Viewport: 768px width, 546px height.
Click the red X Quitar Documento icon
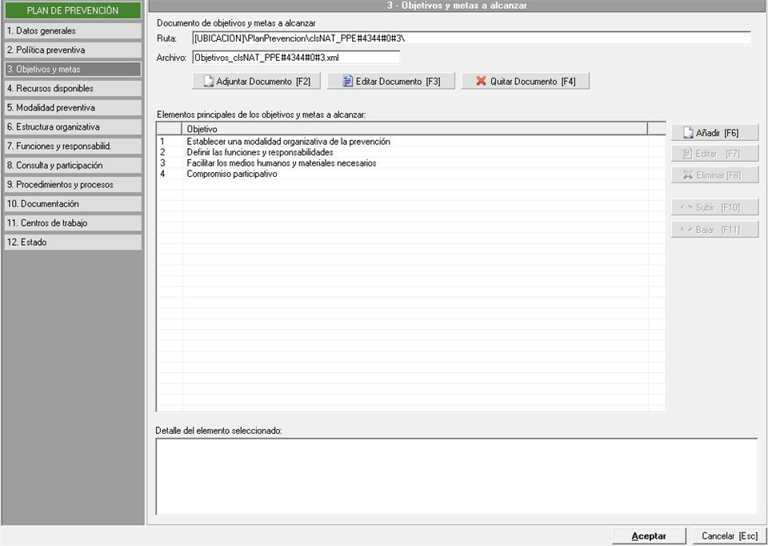click(x=482, y=82)
